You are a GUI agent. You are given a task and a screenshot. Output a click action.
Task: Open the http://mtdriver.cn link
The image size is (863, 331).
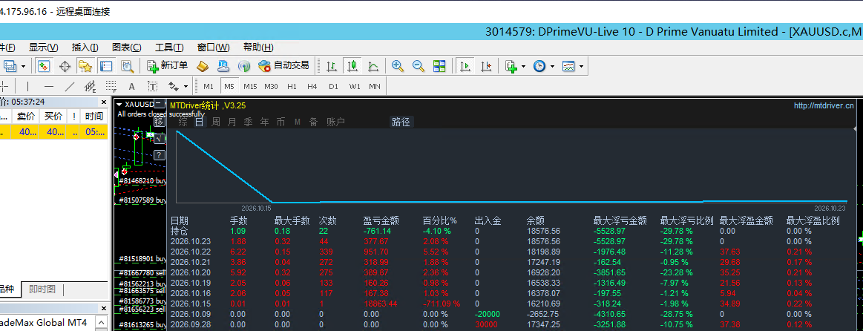point(824,105)
